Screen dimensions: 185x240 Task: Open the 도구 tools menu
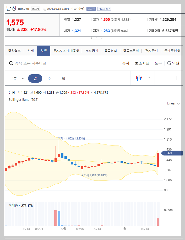coord(158,63)
